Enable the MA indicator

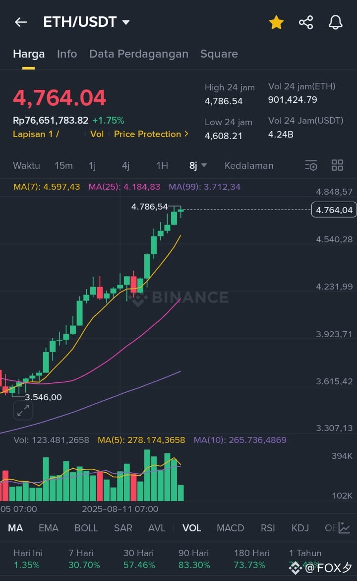click(x=15, y=528)
